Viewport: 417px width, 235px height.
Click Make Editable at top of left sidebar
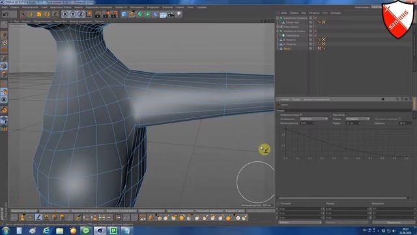tap(4, 25)
